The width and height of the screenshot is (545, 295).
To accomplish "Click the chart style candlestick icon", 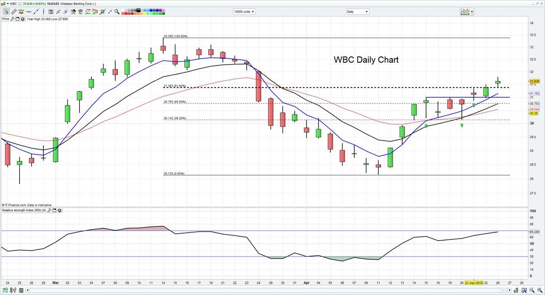I will pyautogui.click(x=465, y=11).
